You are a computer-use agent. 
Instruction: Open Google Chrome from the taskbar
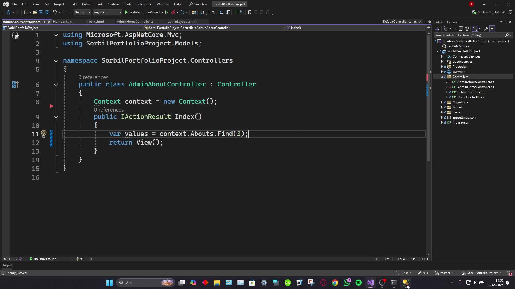click(335, 283)
